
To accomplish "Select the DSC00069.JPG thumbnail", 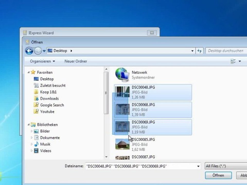I will (122, 127).
